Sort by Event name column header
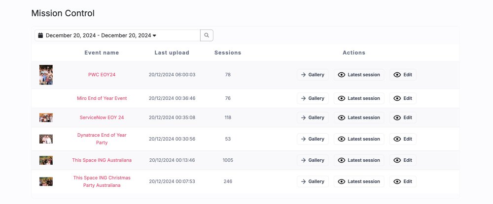 pyautogui.click(x=102, y=53)
